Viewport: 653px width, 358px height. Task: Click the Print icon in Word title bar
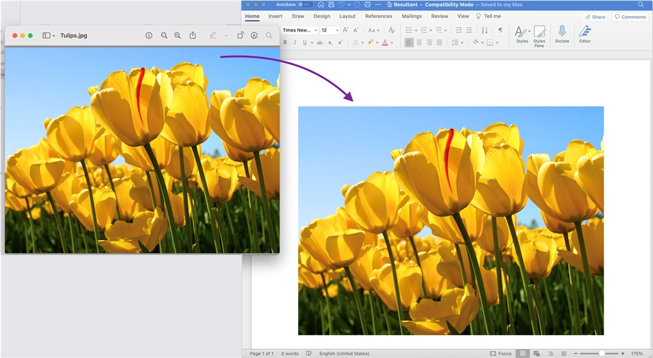367,4
